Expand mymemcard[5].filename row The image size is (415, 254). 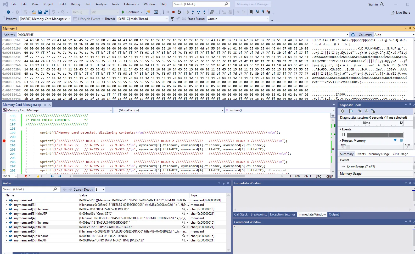click(6, 236)
